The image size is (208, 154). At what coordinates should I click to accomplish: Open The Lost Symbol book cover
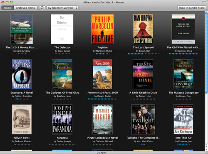click(143, 29)
